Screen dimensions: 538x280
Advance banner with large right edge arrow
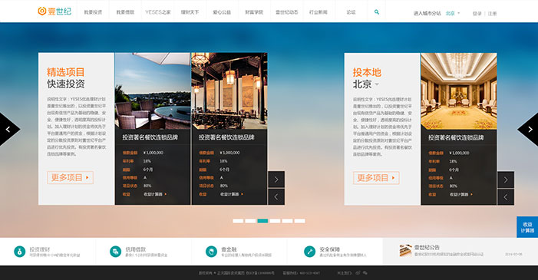click(x=529, y=130)
